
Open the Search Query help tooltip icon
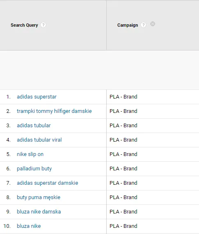tap(43, 25)
